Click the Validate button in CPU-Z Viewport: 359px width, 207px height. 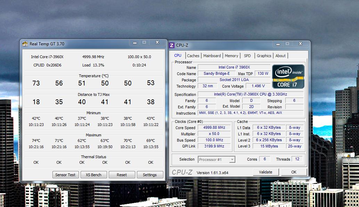[x=266, y=172]
